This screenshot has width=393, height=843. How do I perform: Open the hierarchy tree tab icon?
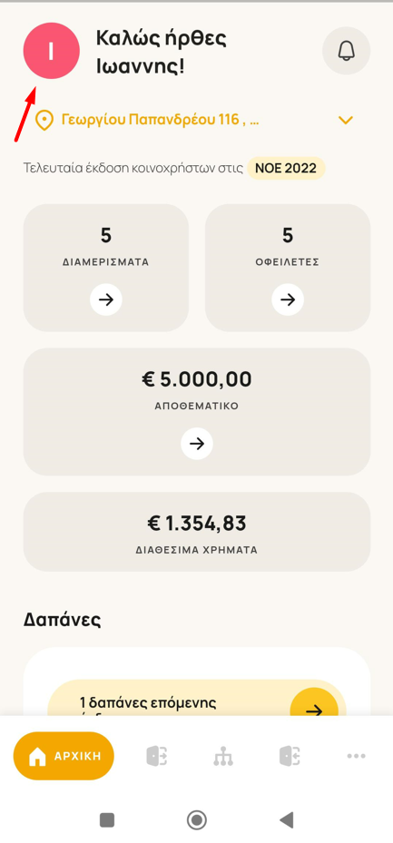pyautogui.click(x=223, y=757)
